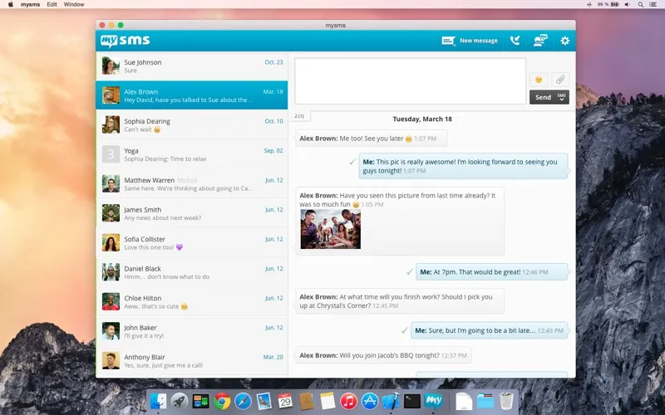Screen dimensions: 665x415
Task: Click Alex Brown's avatar picture
Action: coord(111,95)
